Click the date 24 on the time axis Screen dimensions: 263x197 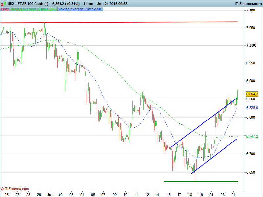click(x=233, y=194)
